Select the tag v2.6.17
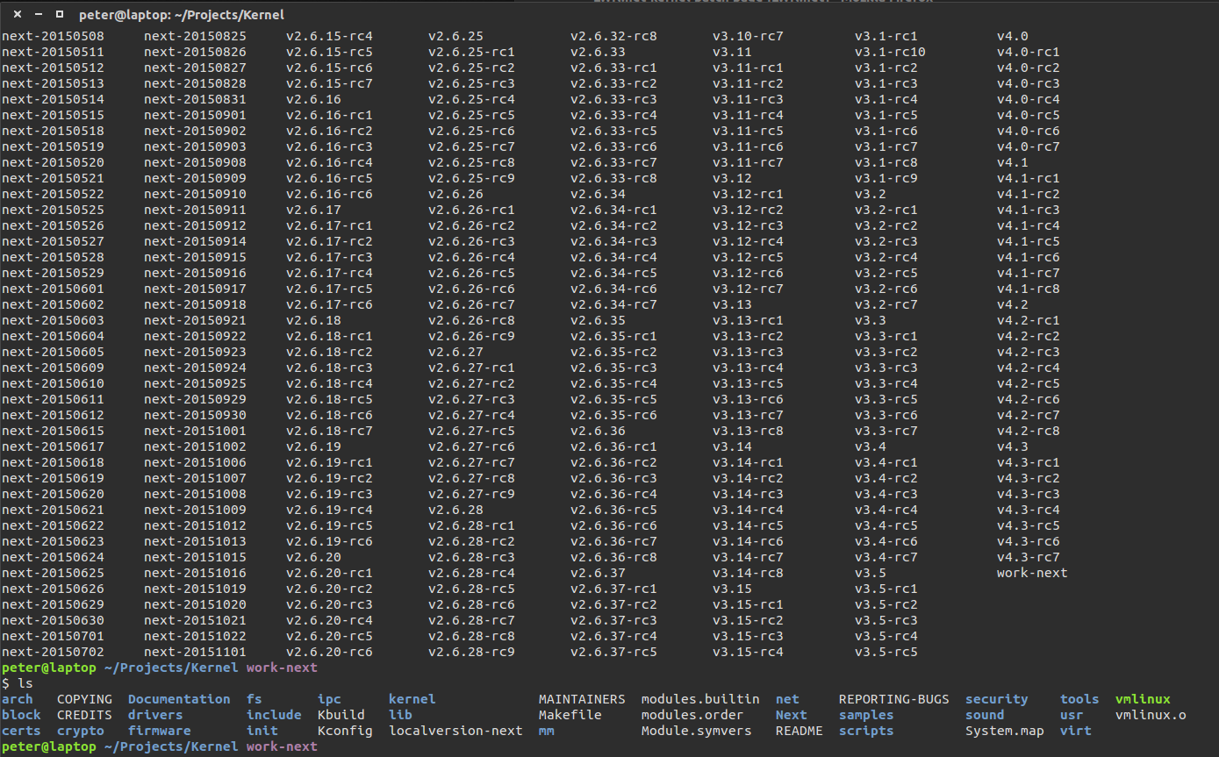This screenshot has width=1219, height=757. click(313, 210)
